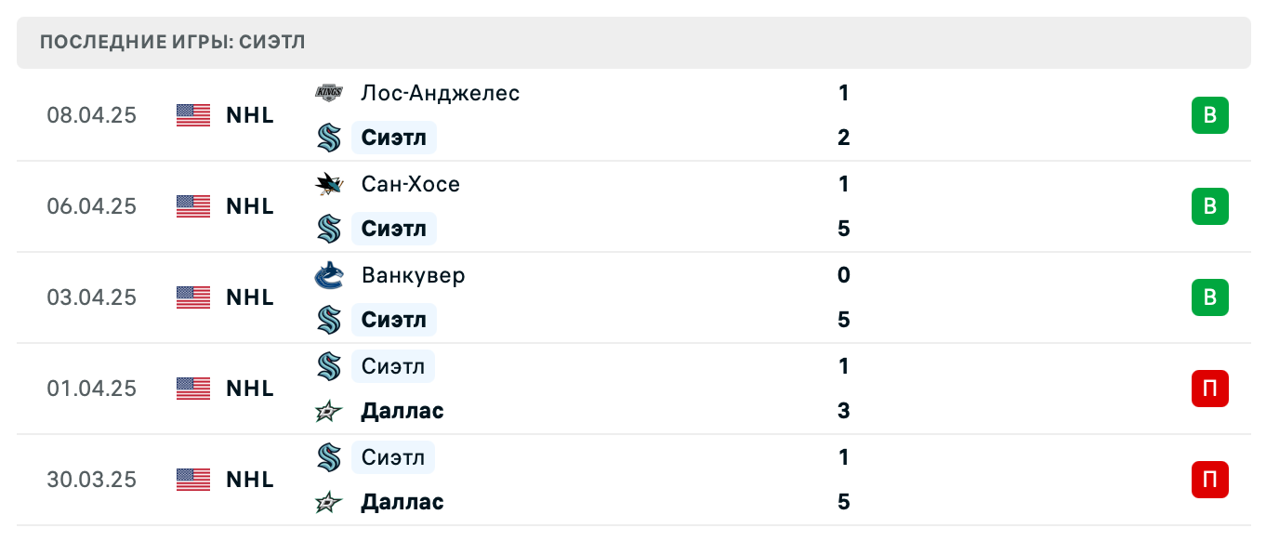Click green win badge for 03.04.25 game
Viewport: 1266px width, 541px height.
(1209, 297)
